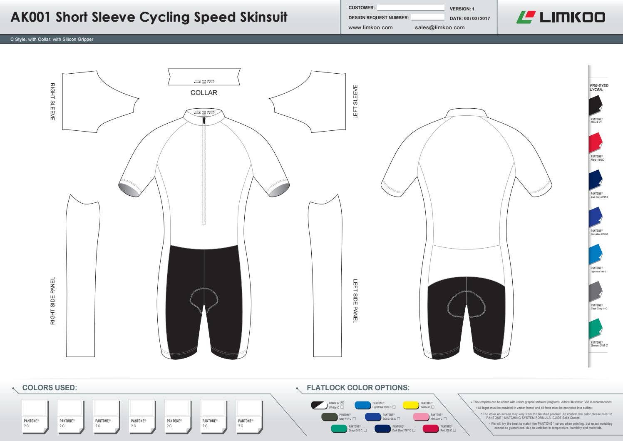Click the yellow flatlock color pill
Viewport: 623px width, 441px height.
coord(411,405)
